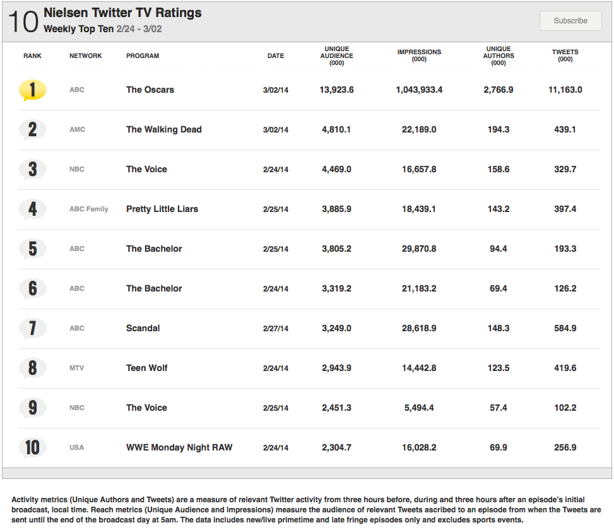The height and width of the screenshot is (530, 614).
Task: Click the TWEETS column header
Action: click(565, 56)
